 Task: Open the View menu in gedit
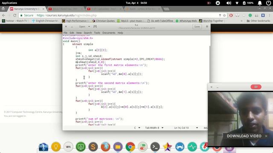tap(78, 33)
